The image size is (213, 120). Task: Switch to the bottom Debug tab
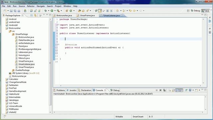(115, 90)
